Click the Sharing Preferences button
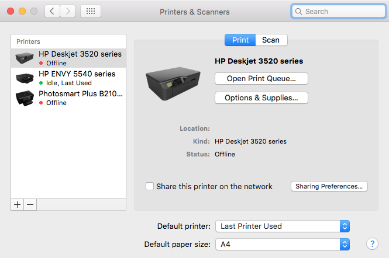The height and width of the screenshot is (258, 389). pos(329,186)
